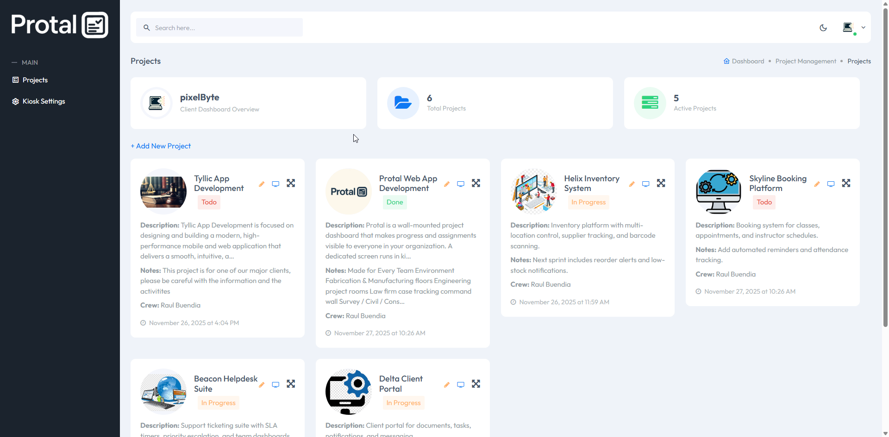This screenshot has width=889, height=437.
Task: Click the In Progress badge on Helix Inventory System
Action: pos(588,202)
